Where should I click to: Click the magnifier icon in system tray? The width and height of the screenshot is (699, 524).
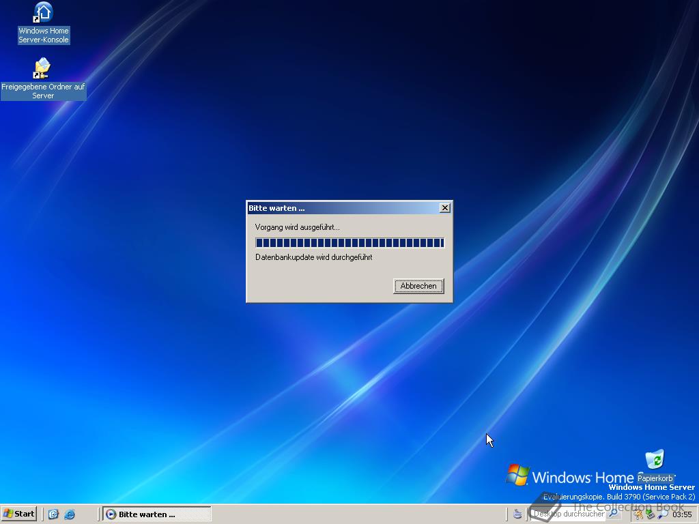(662, 514)
